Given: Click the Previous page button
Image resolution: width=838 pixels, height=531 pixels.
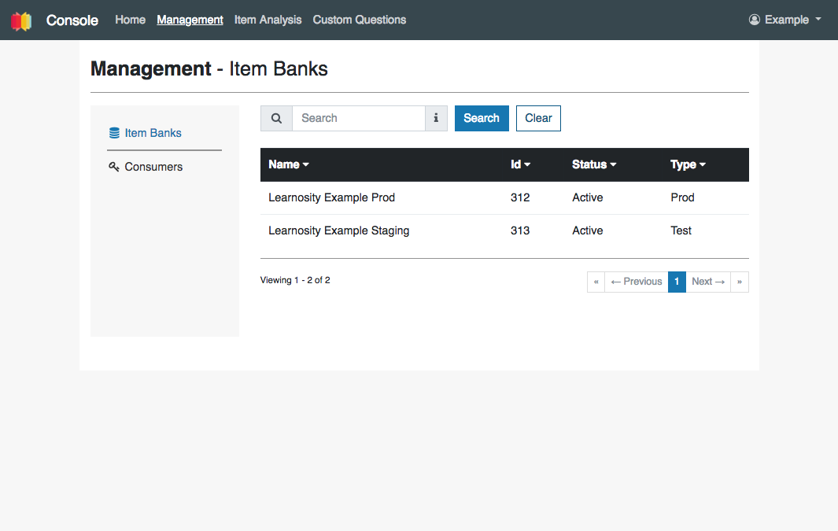Looking at the screenshot, I should pyautogui.click(x=637, y=282).
